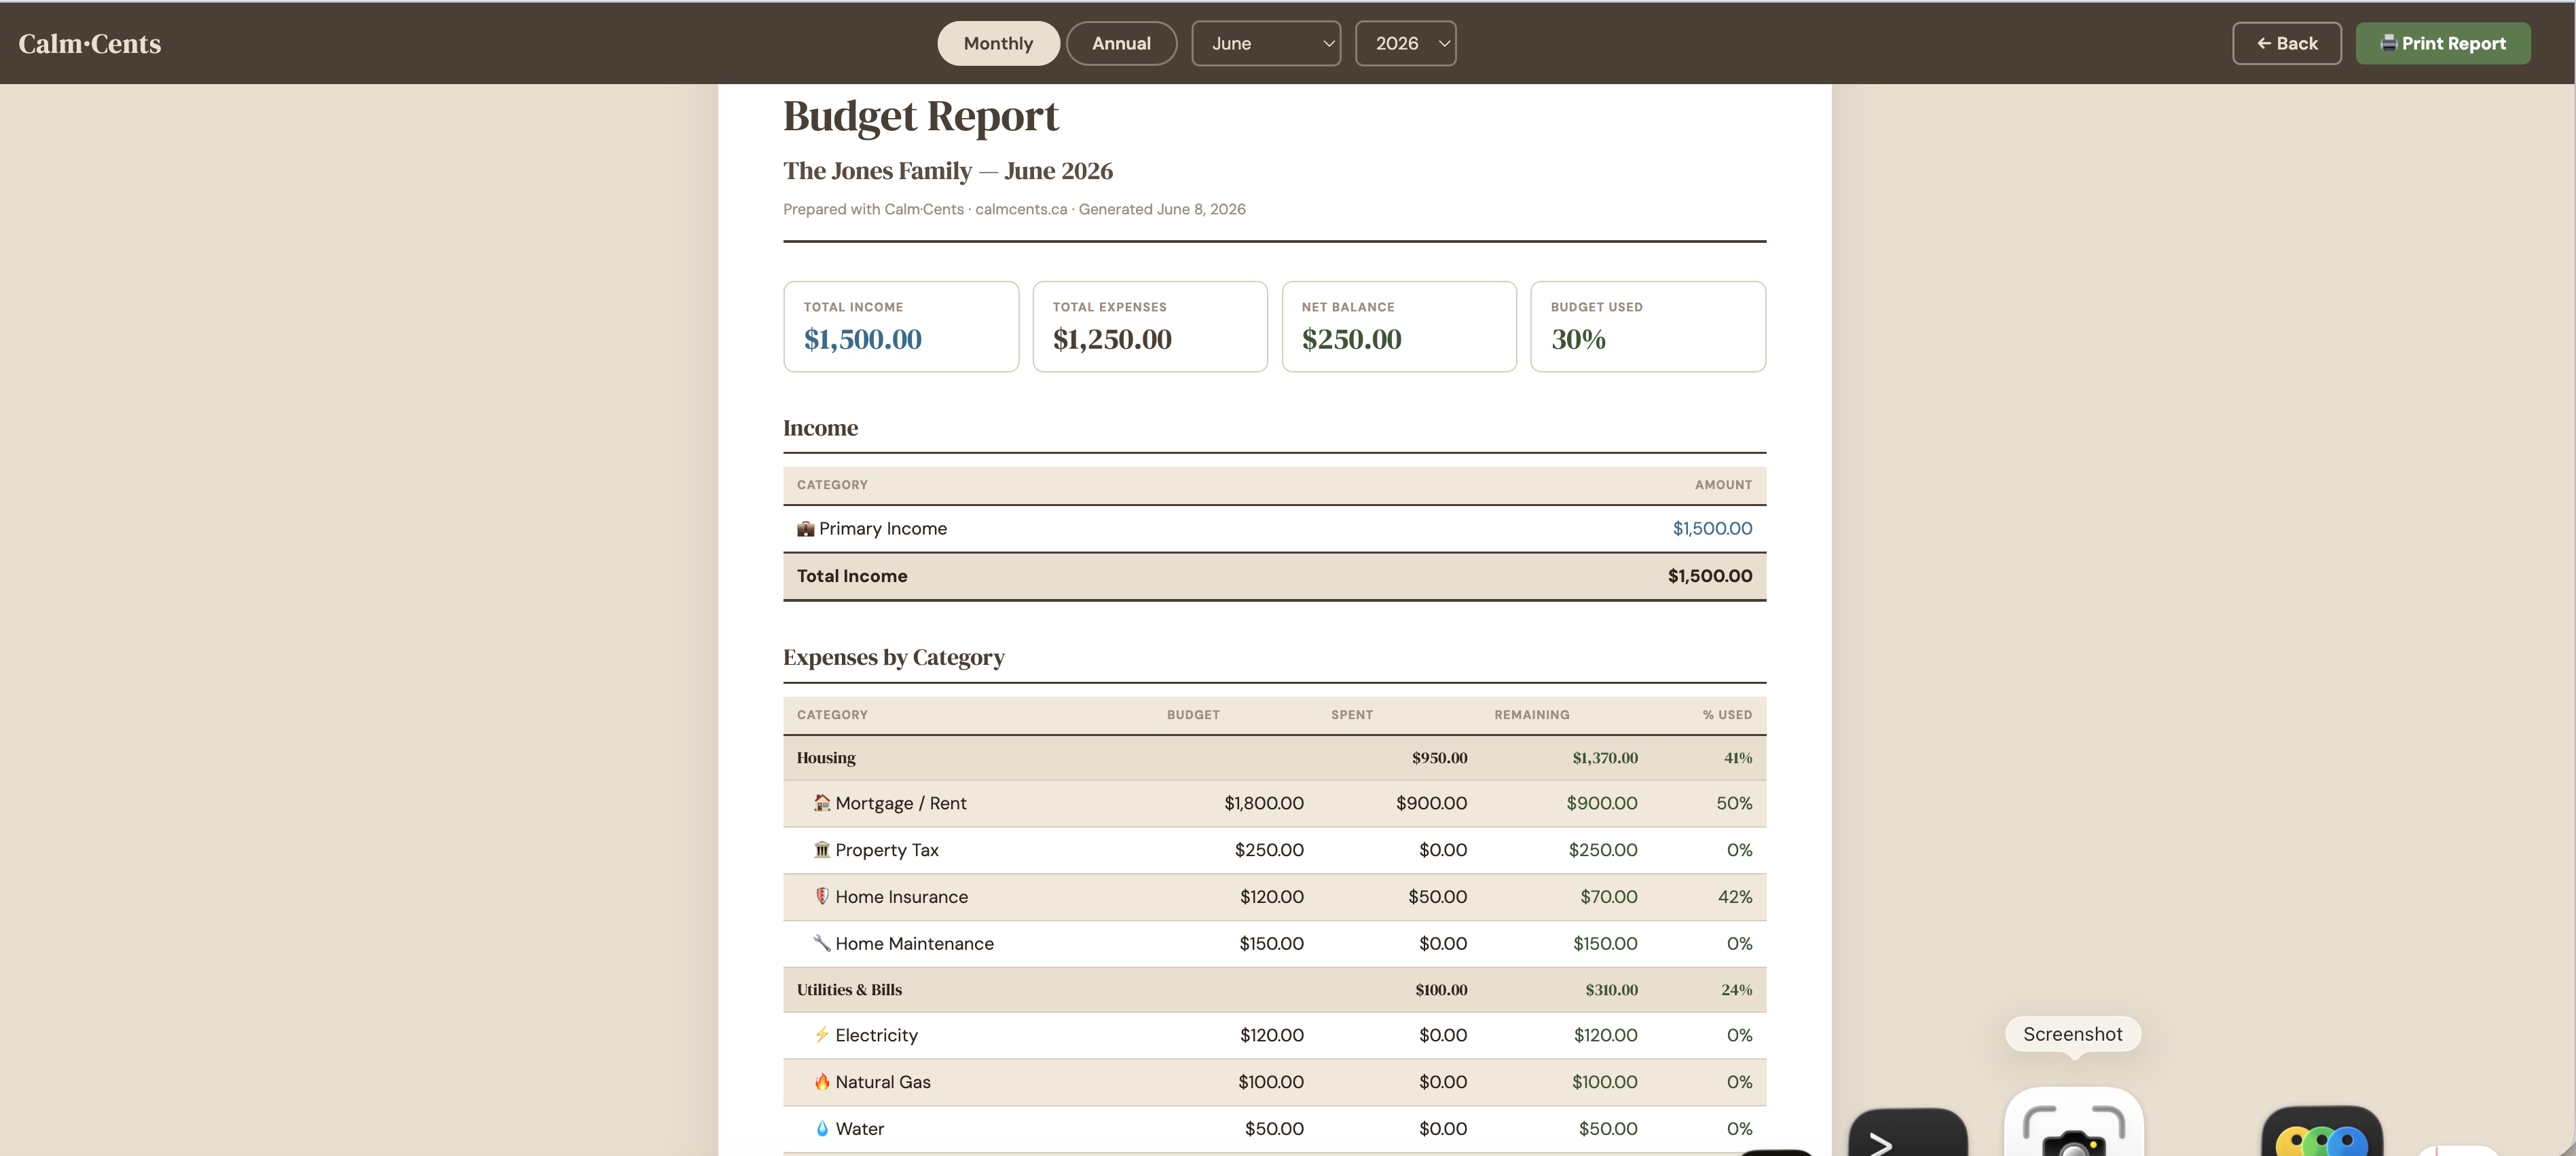Select the Budget Used card value 30%
This screenshot has height=1156, width=2576.
click(1578, 340)
